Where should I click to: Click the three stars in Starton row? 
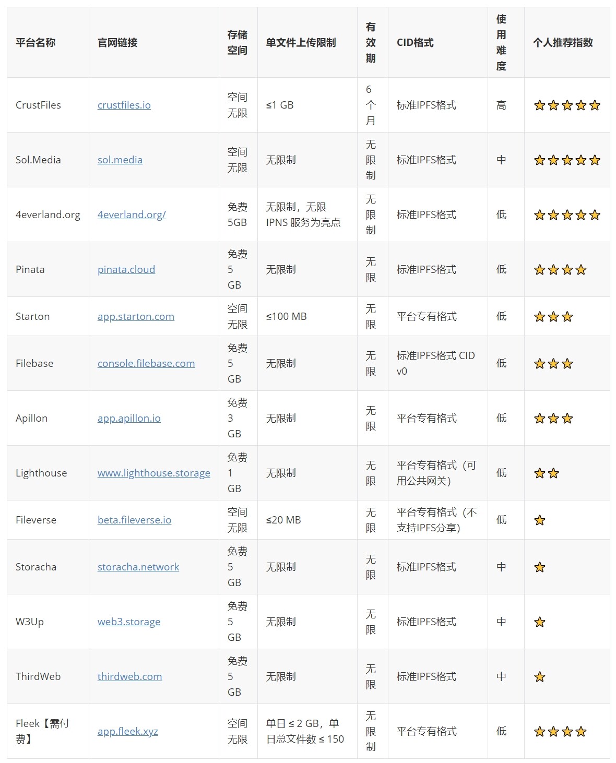tap(553, 317)
